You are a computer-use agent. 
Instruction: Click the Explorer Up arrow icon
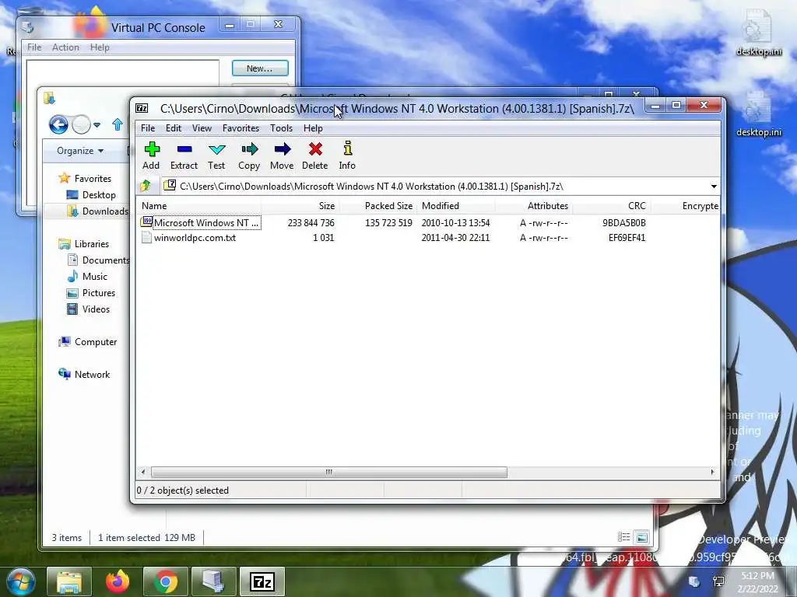click(118, 124)
